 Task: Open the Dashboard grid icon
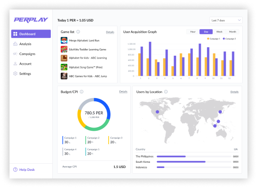click(15, 34)
